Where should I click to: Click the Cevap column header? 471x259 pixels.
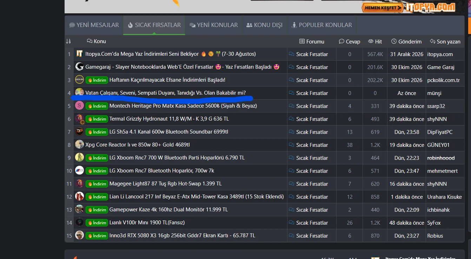pyautogui.click(x=350, y=42)
